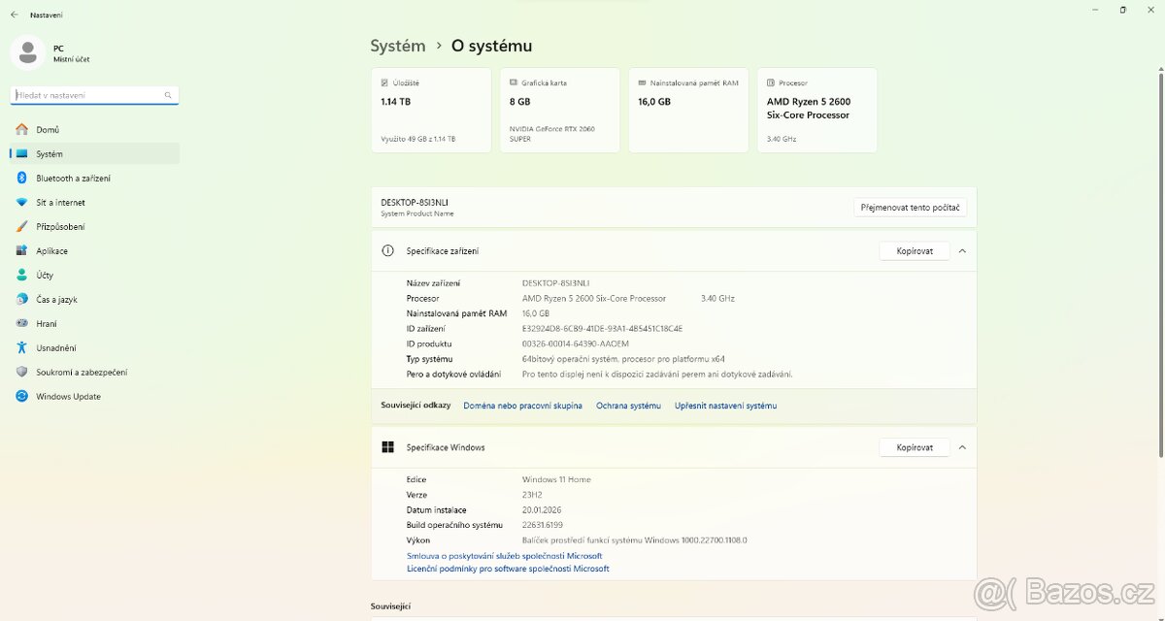Click the user account avatar icon
This screenshot has width=1165, height=621.
coord(26,51)
